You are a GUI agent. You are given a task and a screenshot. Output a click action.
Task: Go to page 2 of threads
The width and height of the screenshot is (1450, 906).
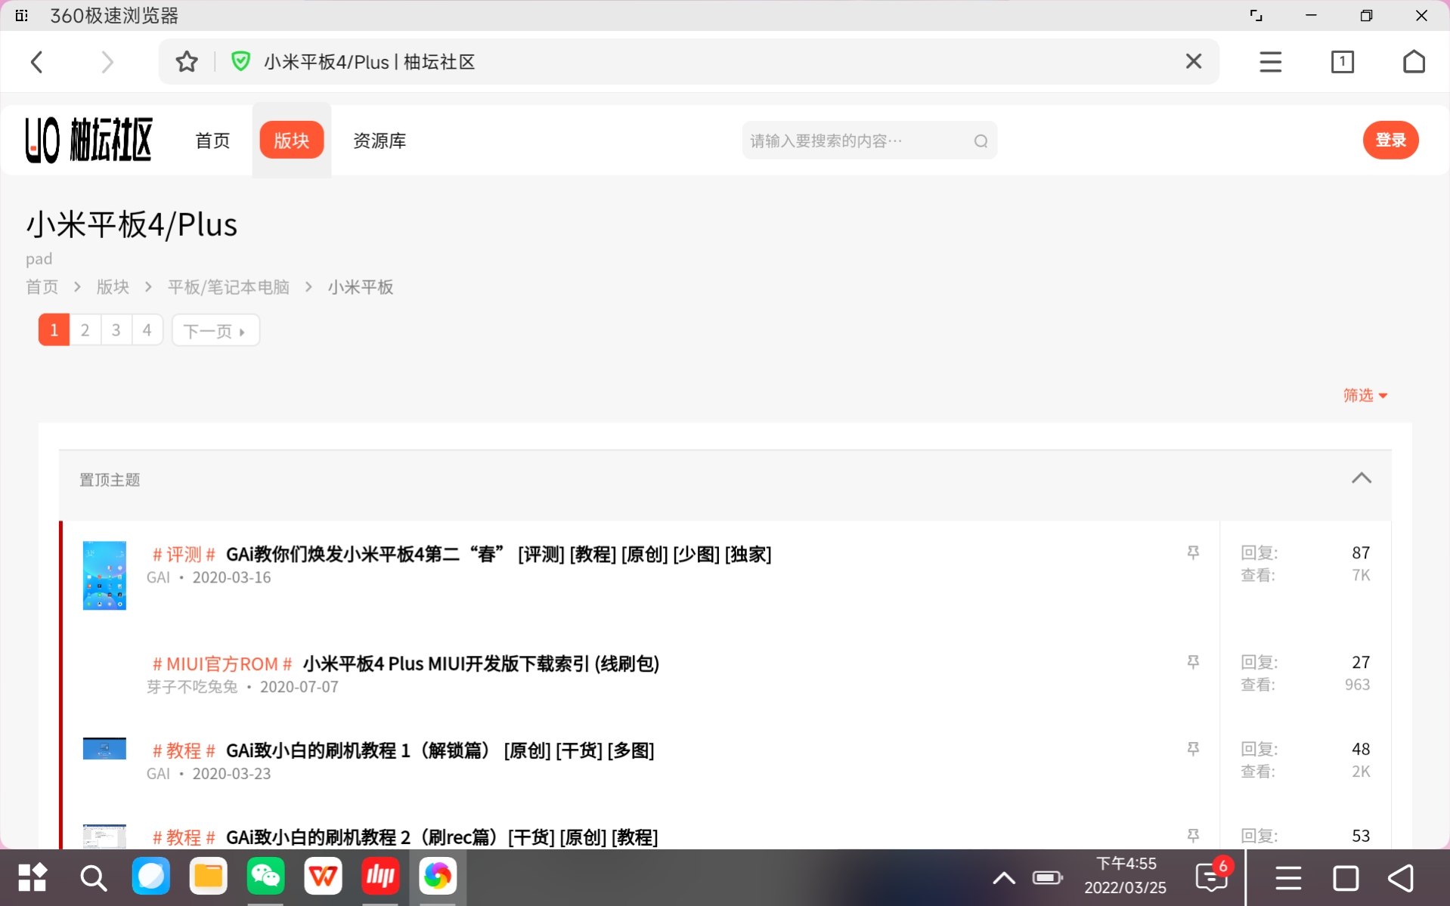click(85, 329)
